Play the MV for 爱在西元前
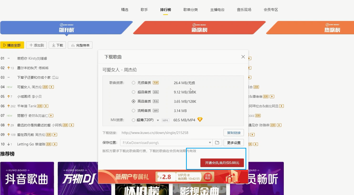354x195 pixels. (x=55, y=135)
